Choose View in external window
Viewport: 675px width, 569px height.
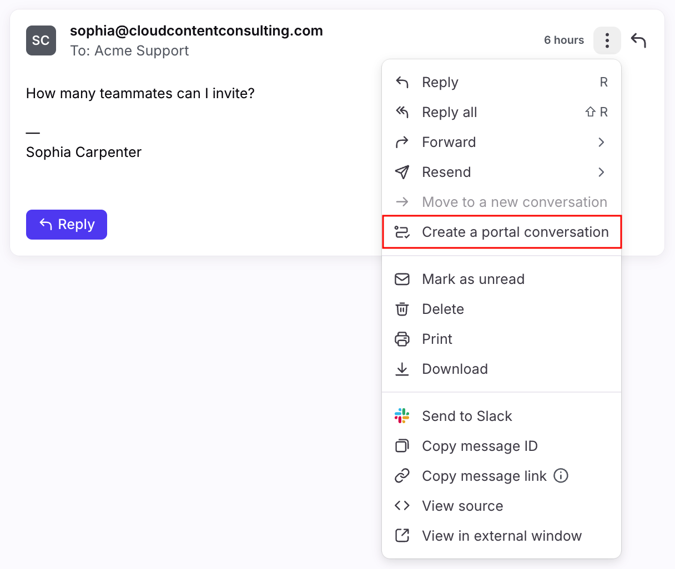pyautogui.click(x=501, y=536)
